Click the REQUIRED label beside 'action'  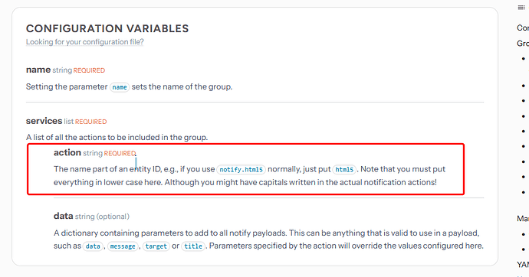(120, 154)
